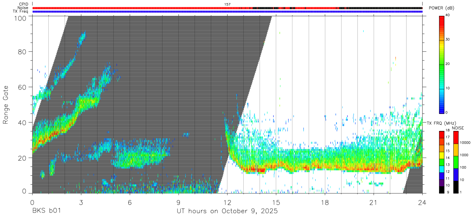Click the 30 label on the power scale
The width and height of the screenshot is (475, 219).
pyautogui.click(x=448, y=39)
